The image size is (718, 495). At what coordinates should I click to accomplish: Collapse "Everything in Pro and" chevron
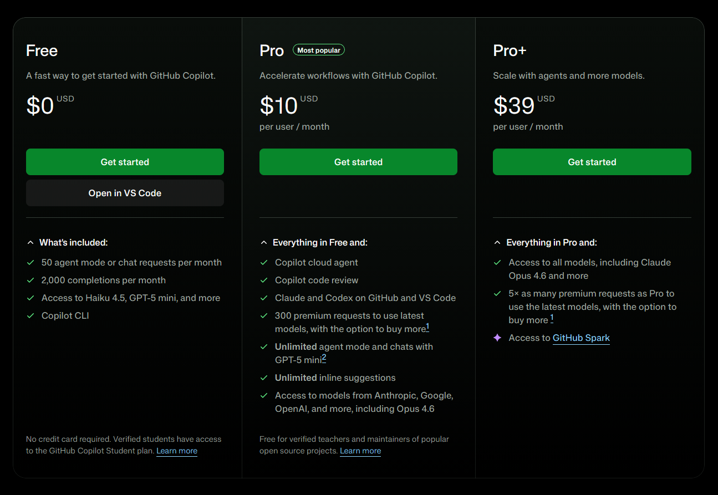(x=497, y=243)
